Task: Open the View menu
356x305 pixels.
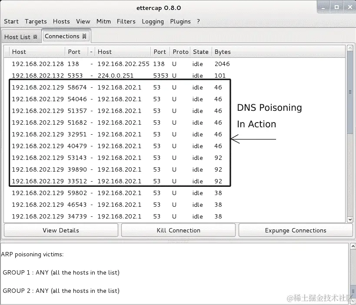Action: coord(83,21)
